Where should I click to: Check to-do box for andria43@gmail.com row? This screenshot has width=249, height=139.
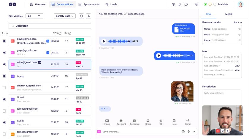click(x=4, y=88)
